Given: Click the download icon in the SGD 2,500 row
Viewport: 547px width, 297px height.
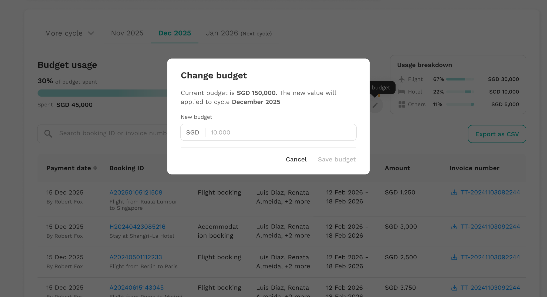Looking at the screenshot, I should tap(454, 257).
